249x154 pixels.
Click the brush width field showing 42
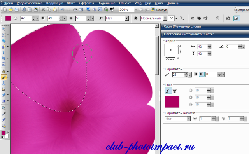202,47
